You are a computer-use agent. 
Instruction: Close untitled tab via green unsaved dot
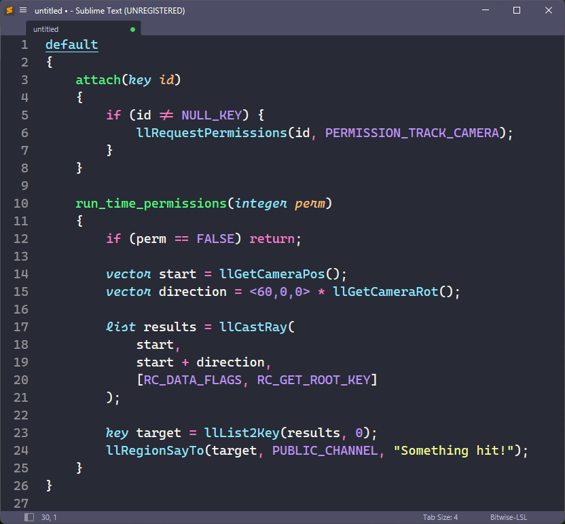[x=132, y=30]
